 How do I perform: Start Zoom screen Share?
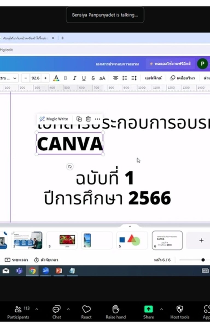pos(148,312)
